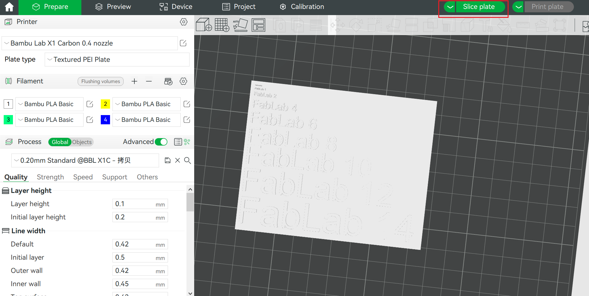Open filament 1 Bambu PLA Basic dropdown
The height and width of the screenshot is (296, 589).
[x=49, y=104]
